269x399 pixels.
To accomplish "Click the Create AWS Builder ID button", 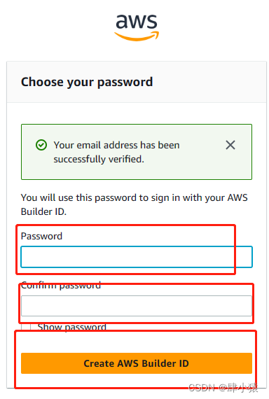I will 137,363.
